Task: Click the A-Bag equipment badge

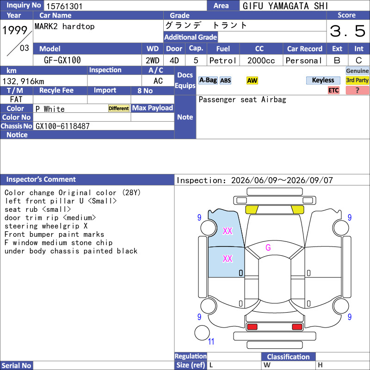Action: point(208,80)
